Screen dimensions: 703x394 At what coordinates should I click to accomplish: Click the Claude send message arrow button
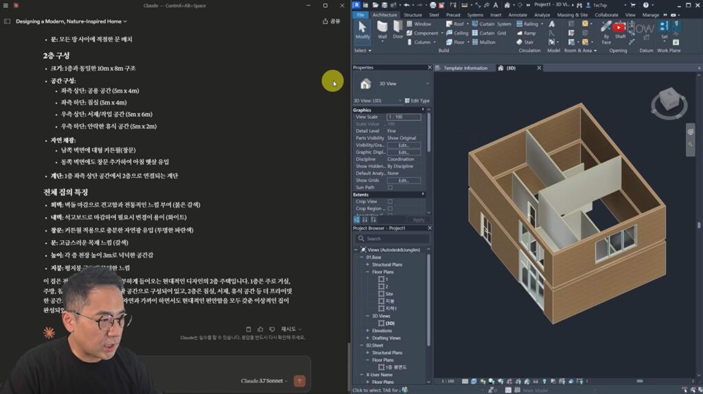click(299, 381)
